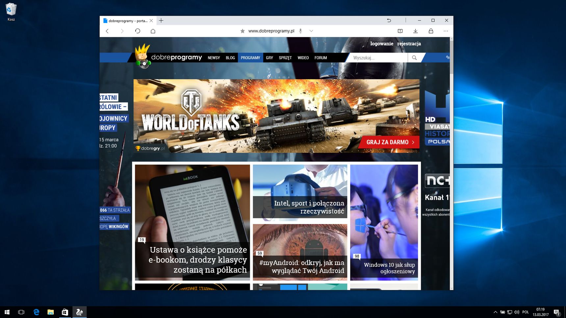The height and width of the screenshot is (318, 566).
Task: Open the WIDEO menu item
Action: [x=303, y=57]
